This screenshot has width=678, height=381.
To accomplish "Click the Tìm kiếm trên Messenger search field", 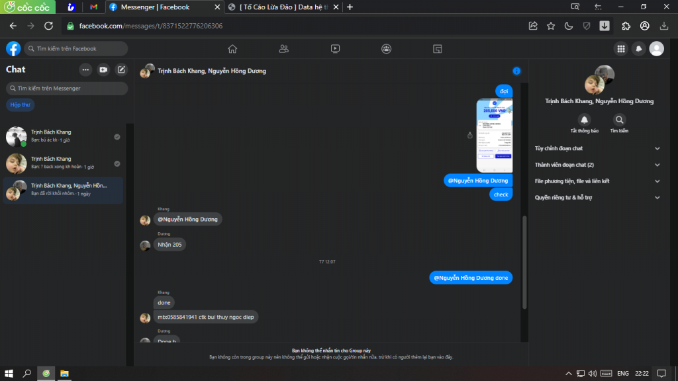I will pyautogui.click(x=66, y=88).
